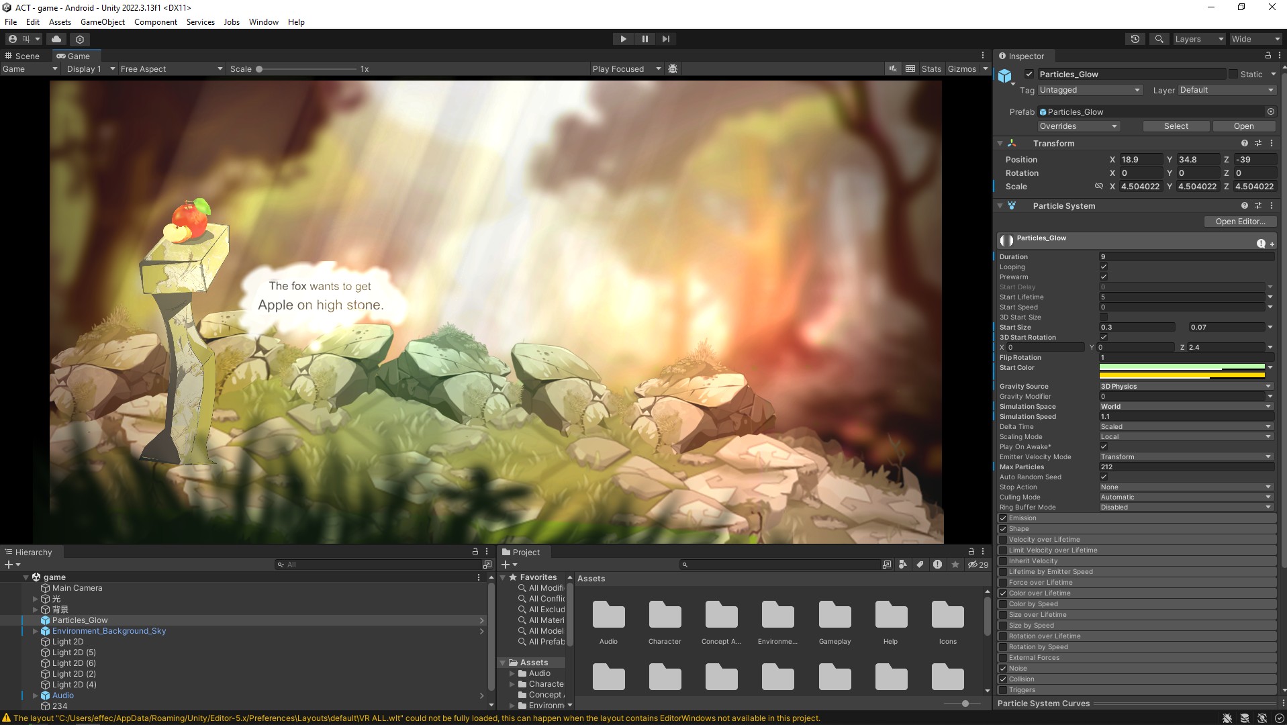Open the GameObject menu
This screenshot has height=725, width=1287.
pyautogui.click(x=103, y=21)
